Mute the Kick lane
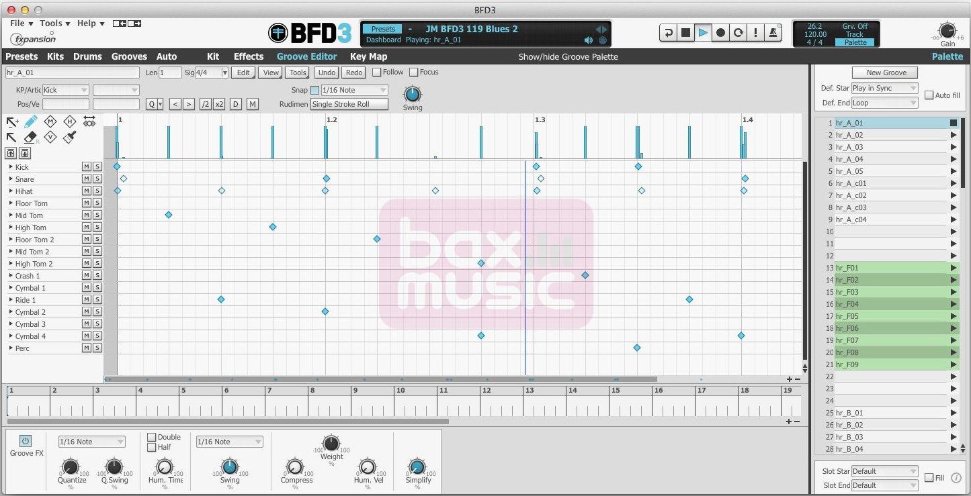The height and width of the screenshot is (496, 971). pyautogui.click(x=86, y=166)
